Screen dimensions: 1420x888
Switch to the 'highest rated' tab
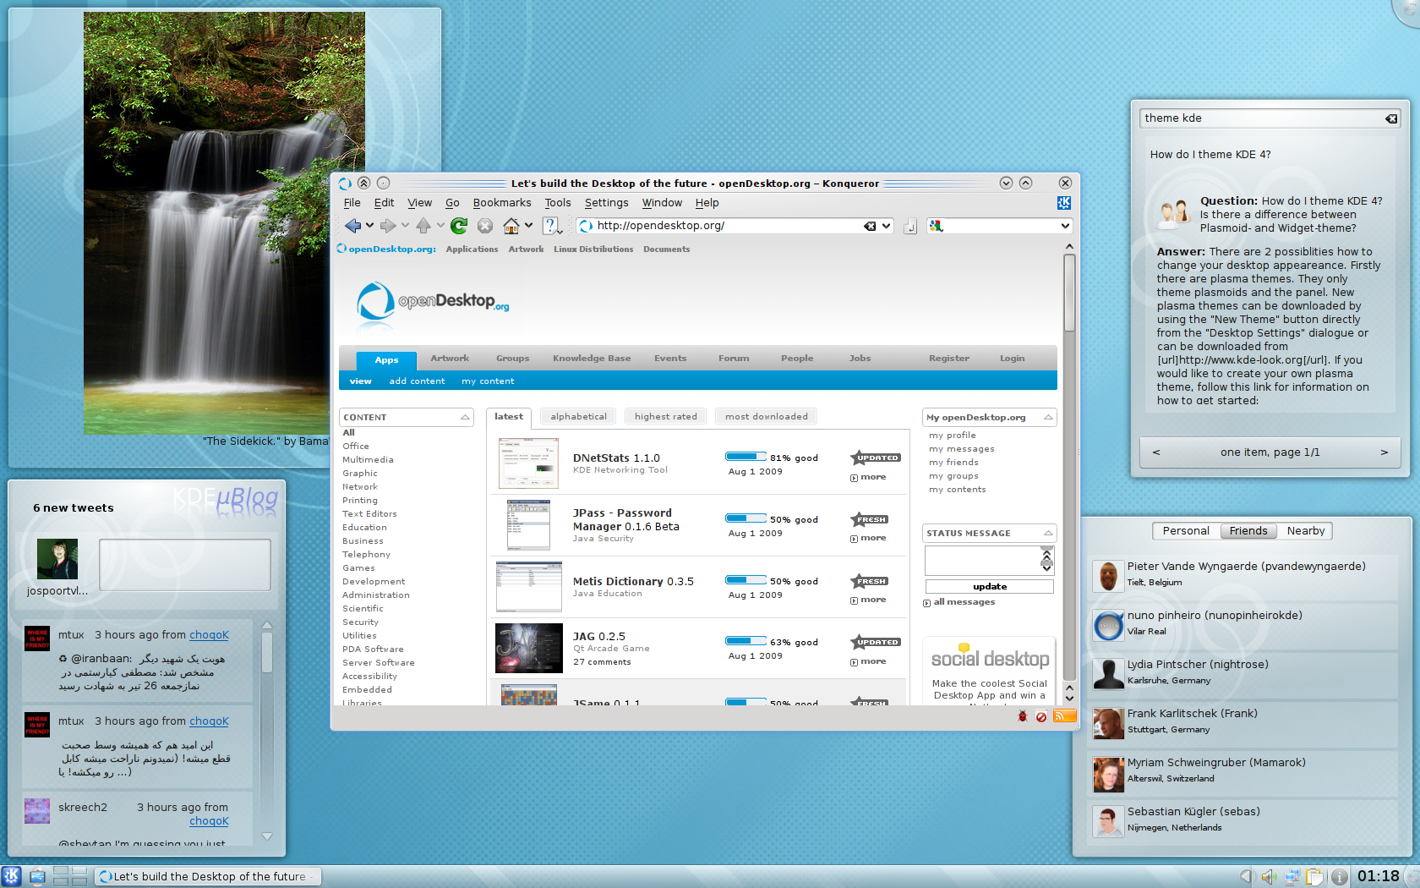point(666,416)
